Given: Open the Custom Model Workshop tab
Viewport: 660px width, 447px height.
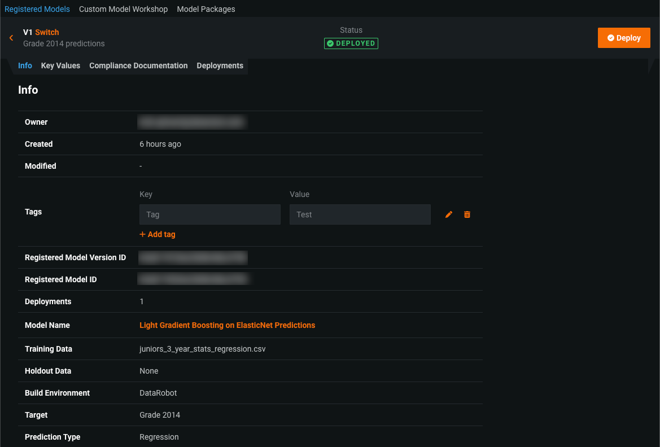Looking at the screenshot, I should pyautogui.click(x=123, y=9).
